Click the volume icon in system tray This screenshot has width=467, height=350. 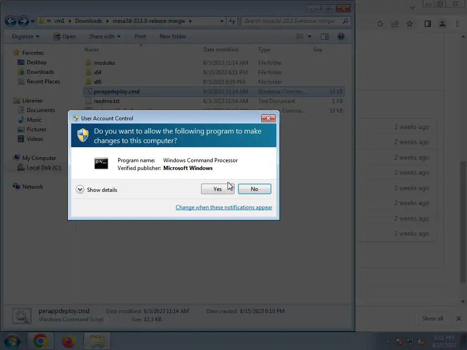[421, 342]
